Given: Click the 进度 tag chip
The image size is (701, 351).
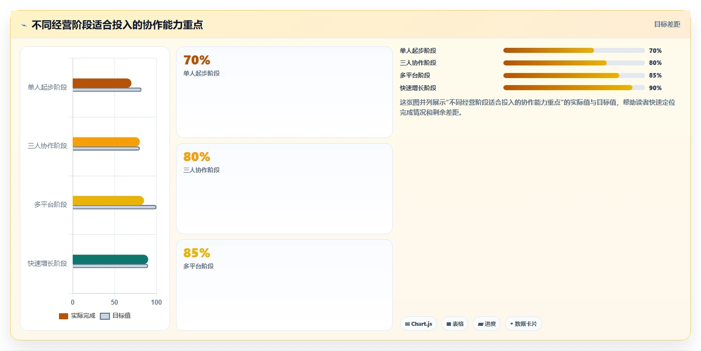Looking at the screenshot, I should tap(487, 324).
